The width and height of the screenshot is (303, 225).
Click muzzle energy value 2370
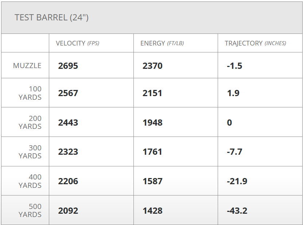(152, 66)
